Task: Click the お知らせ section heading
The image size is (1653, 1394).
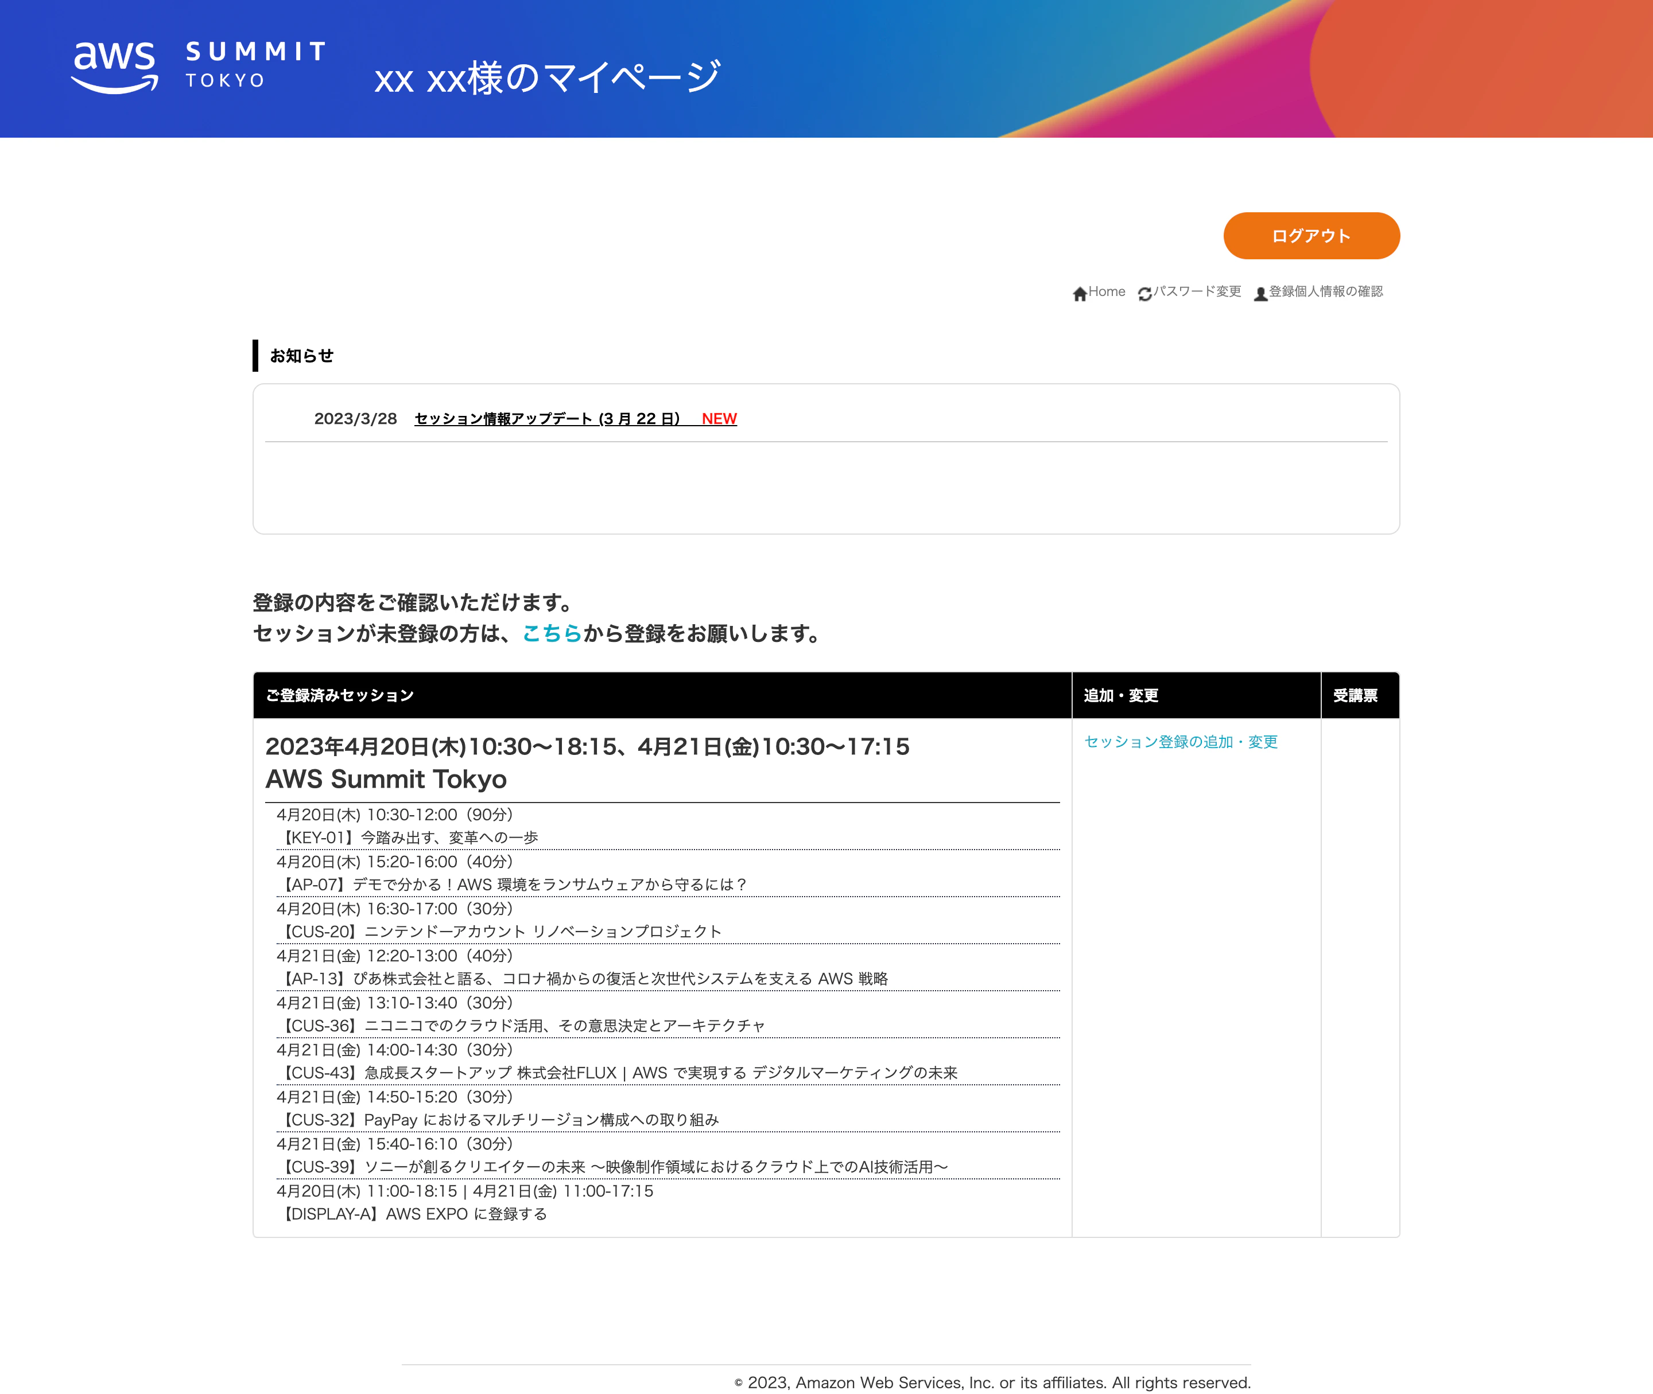Action: (301, 356)
